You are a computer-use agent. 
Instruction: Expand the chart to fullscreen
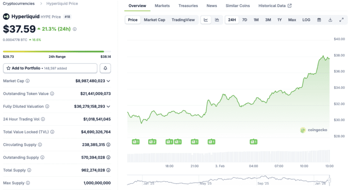coord(342,20)
